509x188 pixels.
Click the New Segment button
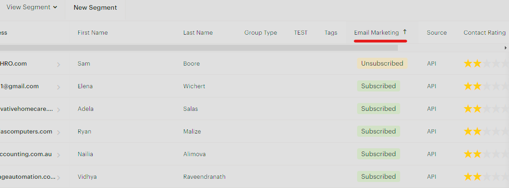coord(95,8)
